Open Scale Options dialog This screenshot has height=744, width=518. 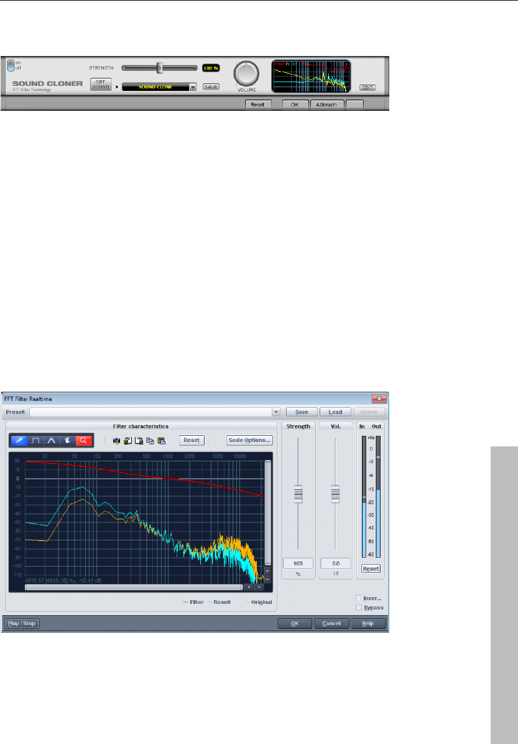[x=249, y=440]
